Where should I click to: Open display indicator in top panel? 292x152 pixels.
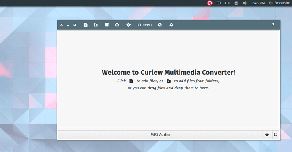[x=219, y=3]
